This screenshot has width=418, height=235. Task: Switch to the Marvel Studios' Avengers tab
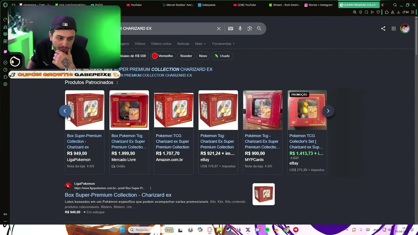pos(178,5)
